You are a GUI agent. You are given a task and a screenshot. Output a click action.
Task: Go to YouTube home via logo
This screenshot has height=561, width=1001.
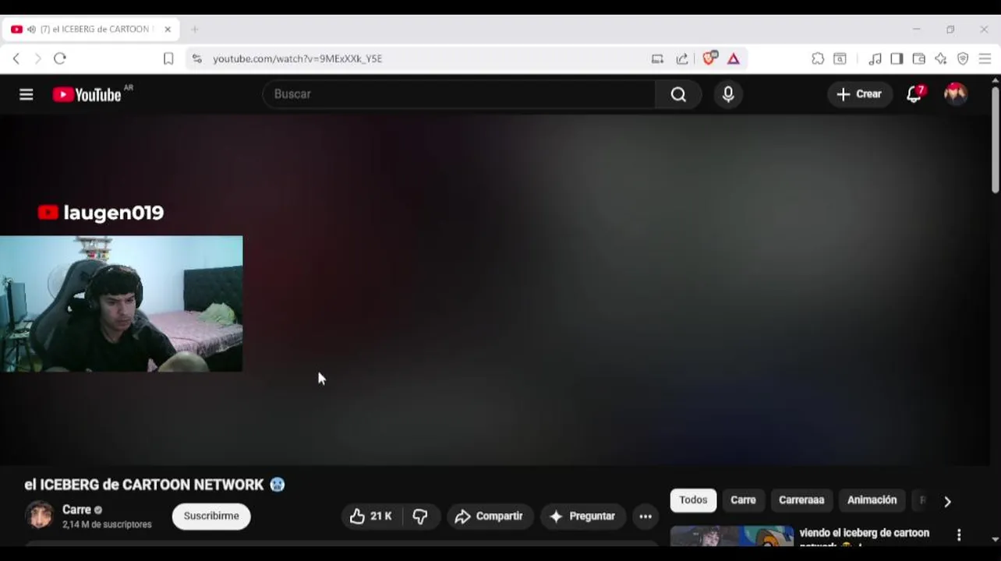(87, 94)
